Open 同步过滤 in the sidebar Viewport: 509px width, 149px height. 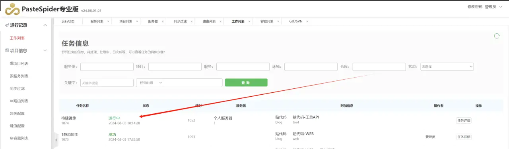click(17, 88)
